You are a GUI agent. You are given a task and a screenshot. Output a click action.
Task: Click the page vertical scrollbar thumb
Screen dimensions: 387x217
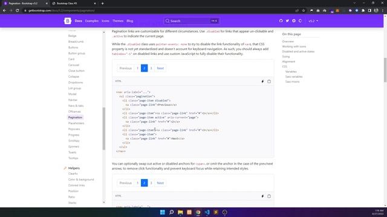[x=385, y=70]
